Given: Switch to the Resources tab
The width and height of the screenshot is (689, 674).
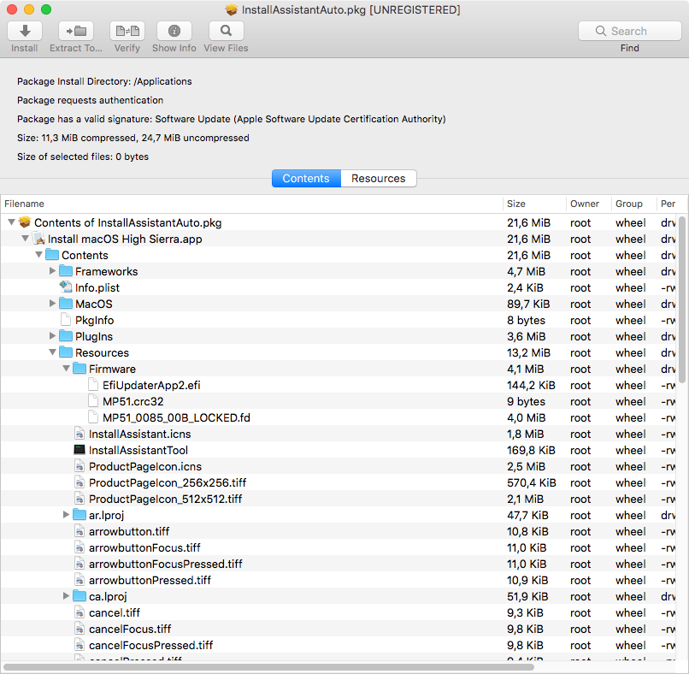Looking at the screenshot, I should 379,179.
